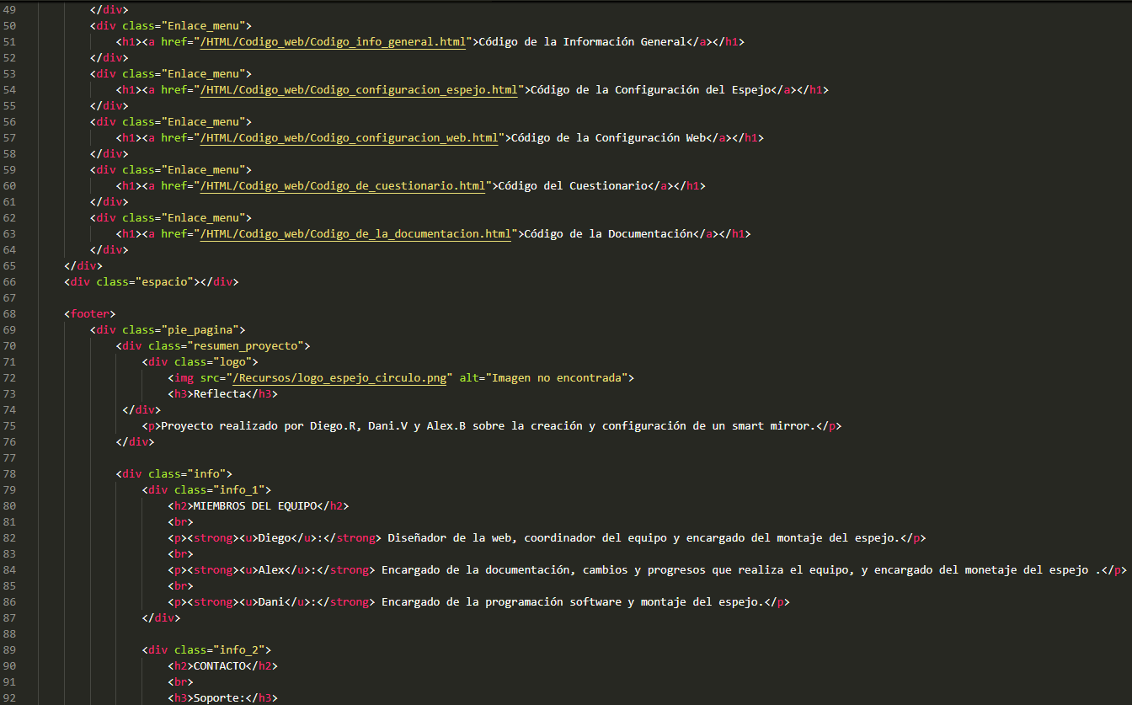Screen dimensions: 1132x705
Task: Click the underlined name "Dani" on line 86
Action: point(271,602)
